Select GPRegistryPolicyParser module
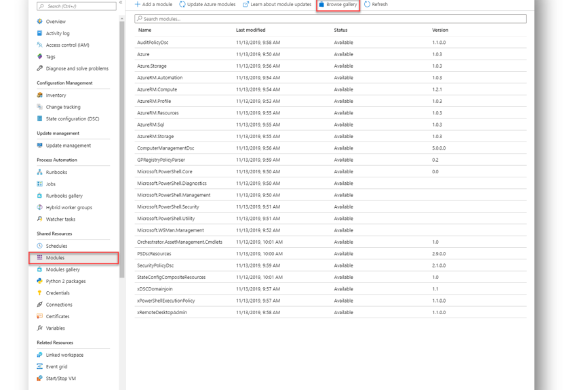The image size is (569, 390). (x=330, y=160)
